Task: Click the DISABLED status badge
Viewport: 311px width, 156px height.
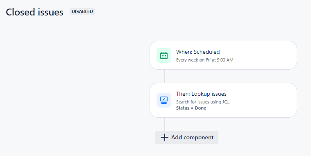Action: [82, 11]
